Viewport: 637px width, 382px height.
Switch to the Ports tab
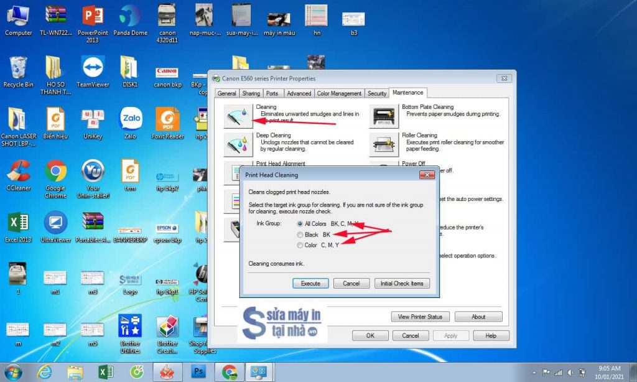click(272, 93)
